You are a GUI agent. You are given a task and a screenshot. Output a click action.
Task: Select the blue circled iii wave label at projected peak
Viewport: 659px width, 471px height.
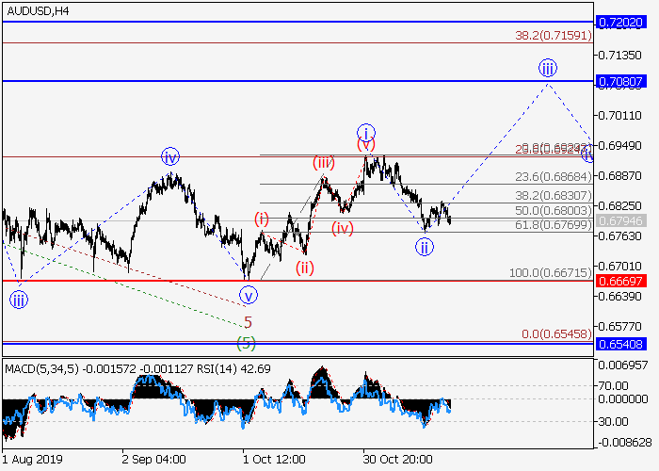pyautogui.click(x=548, y=68)
